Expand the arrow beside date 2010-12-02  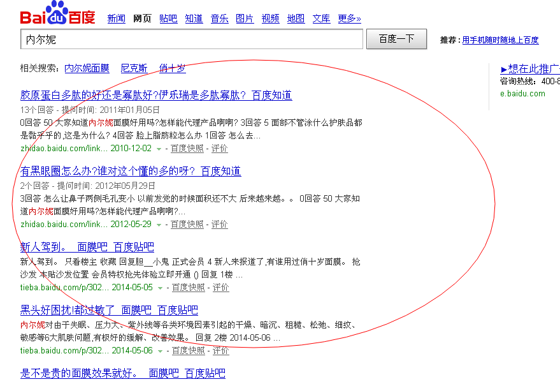[x=159, y=149]
